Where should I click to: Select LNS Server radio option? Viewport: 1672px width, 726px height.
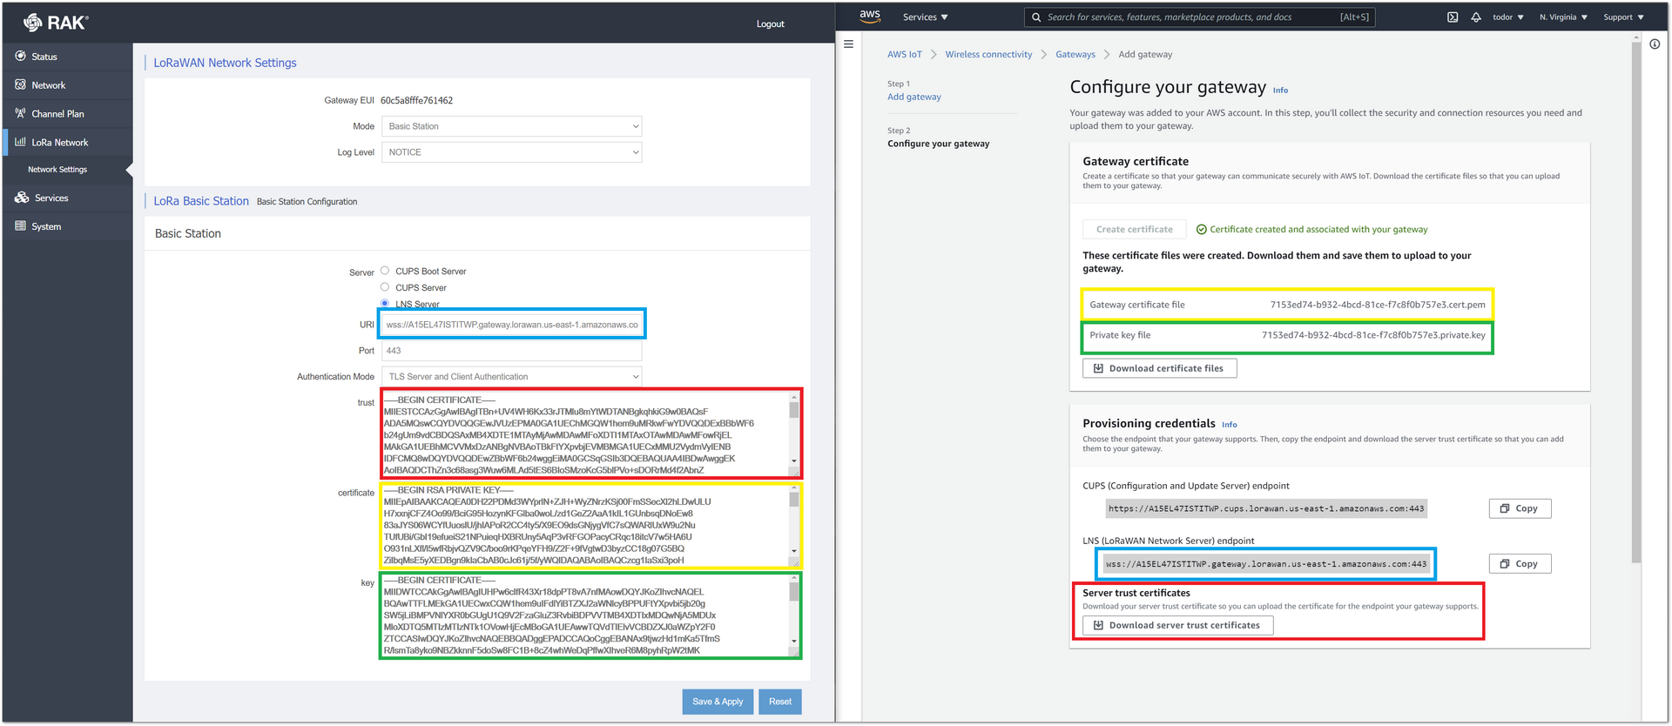(x=385, y=303)
